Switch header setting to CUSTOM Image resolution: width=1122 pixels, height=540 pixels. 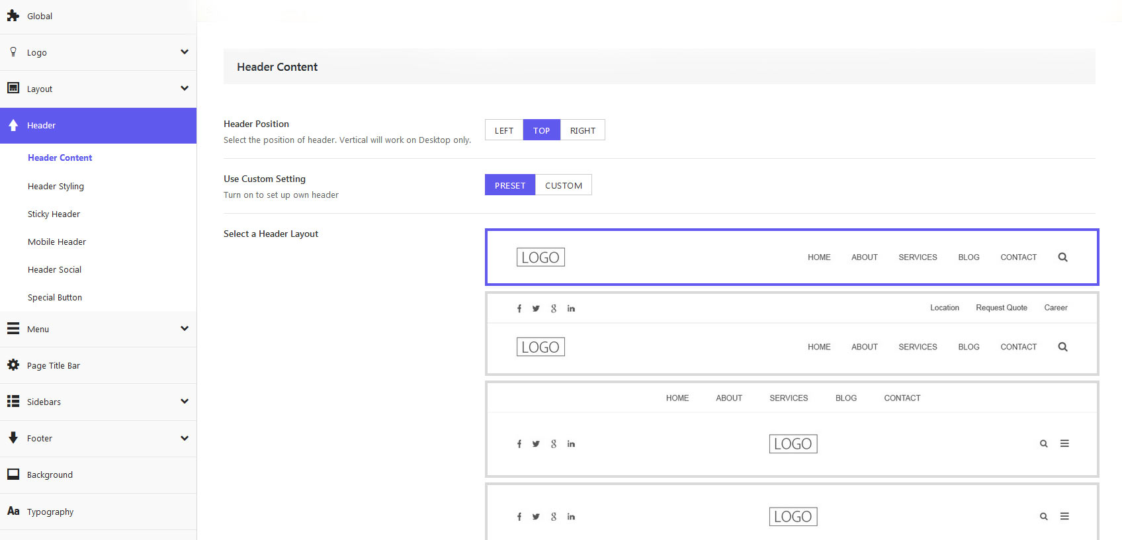coord(563,185)
